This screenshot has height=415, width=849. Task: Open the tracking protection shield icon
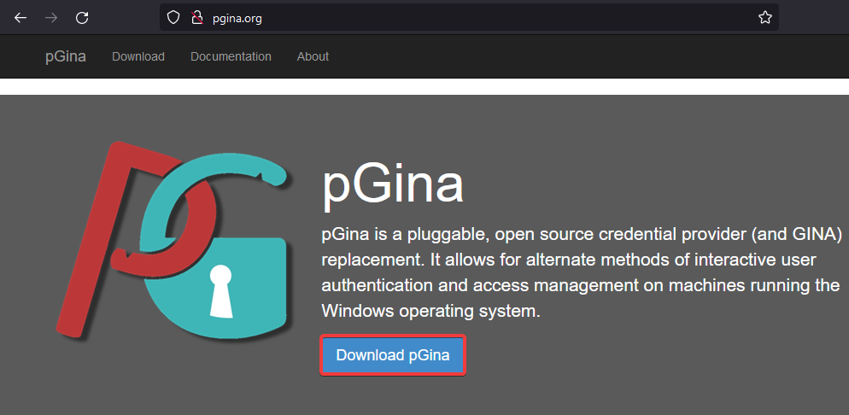173,17
